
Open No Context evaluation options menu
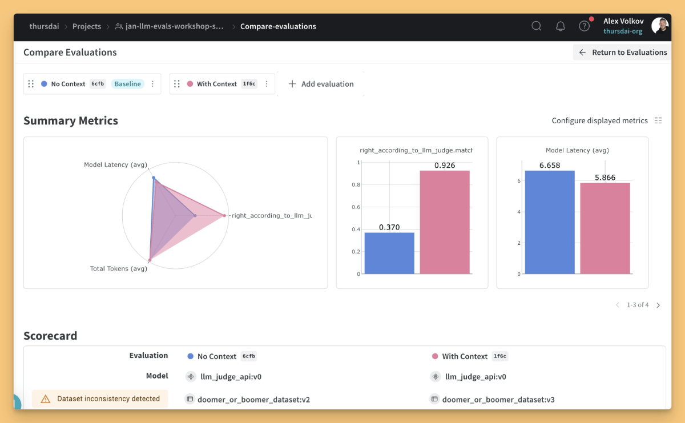[x=152, y=84]
